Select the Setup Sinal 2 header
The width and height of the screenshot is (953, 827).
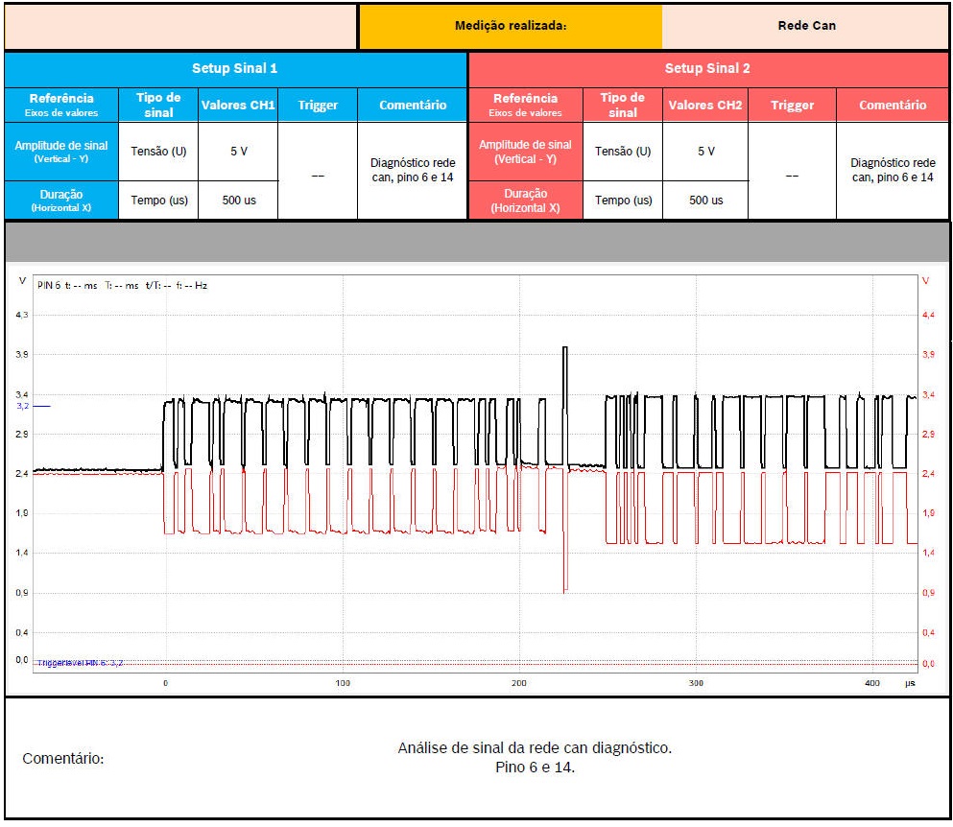707,68
